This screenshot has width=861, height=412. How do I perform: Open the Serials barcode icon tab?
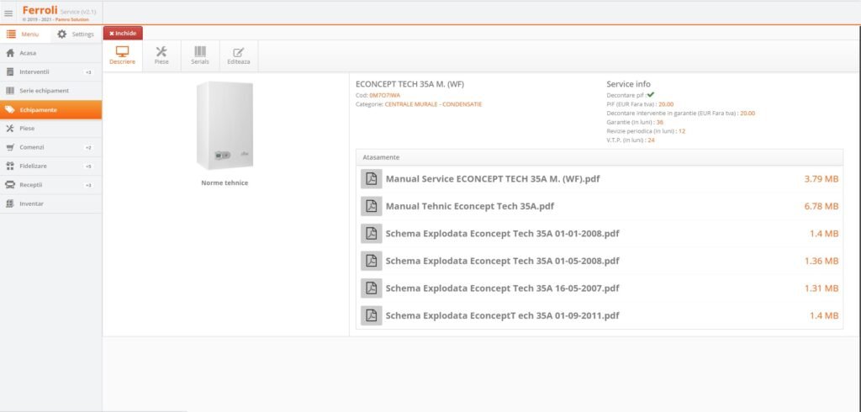(x=200, y=55)
